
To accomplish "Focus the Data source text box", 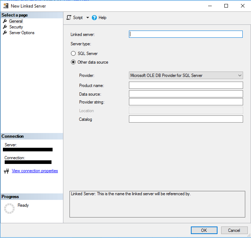I will pyautogui.click(x=186, y=94).
